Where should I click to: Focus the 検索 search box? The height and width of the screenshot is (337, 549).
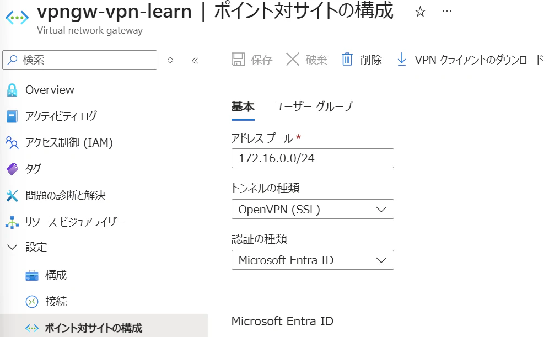coord(79,60)
